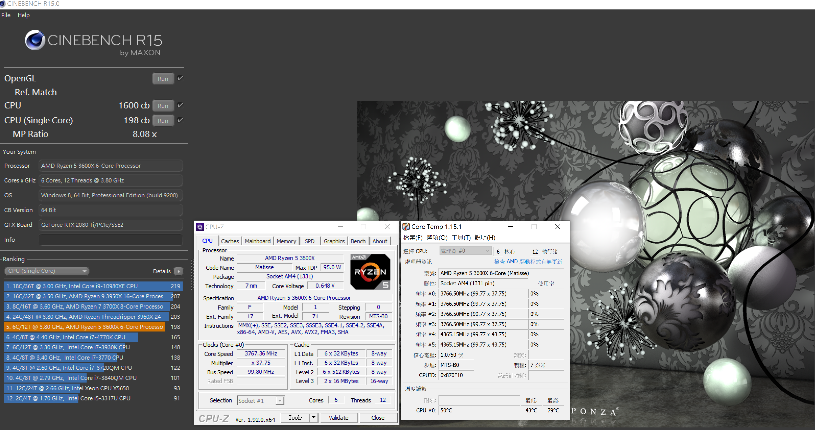815x430 pixels.
Task: Click the empty Info input field
Action: click(110, 240)
